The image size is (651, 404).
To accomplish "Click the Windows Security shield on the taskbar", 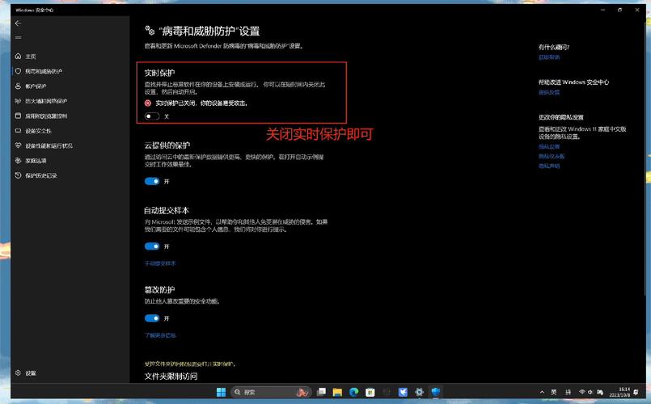I will pos(436,392).
